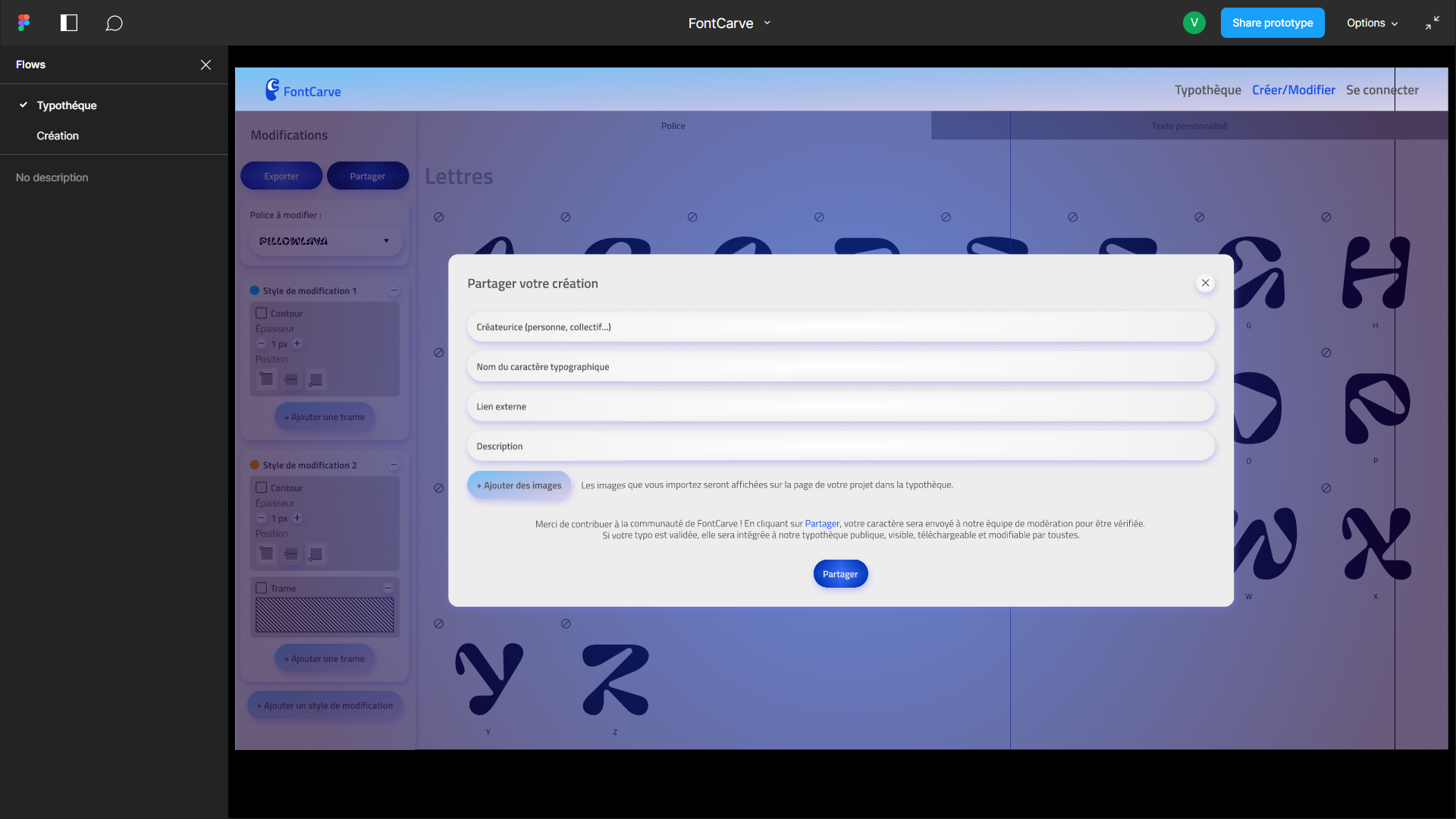Click the FontCarve logo

pos(303,90)
